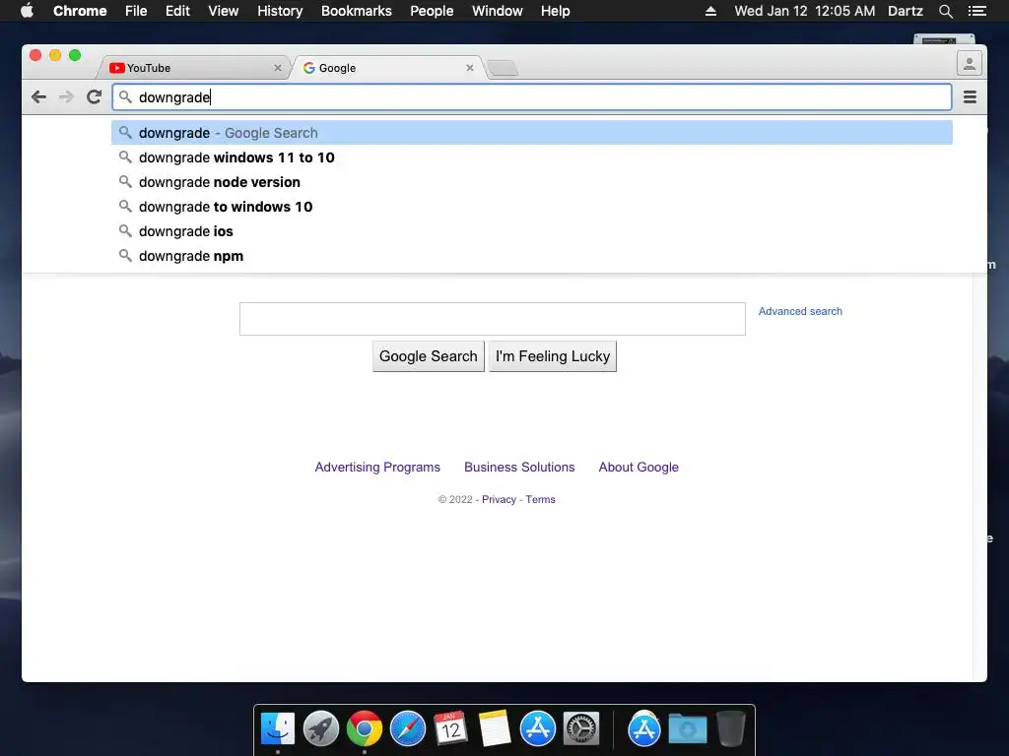Pick suggestion downgrade windows 11 to 10
Image resolution: width=1009 pixels, height=756 pixels.
pos(531,157)
